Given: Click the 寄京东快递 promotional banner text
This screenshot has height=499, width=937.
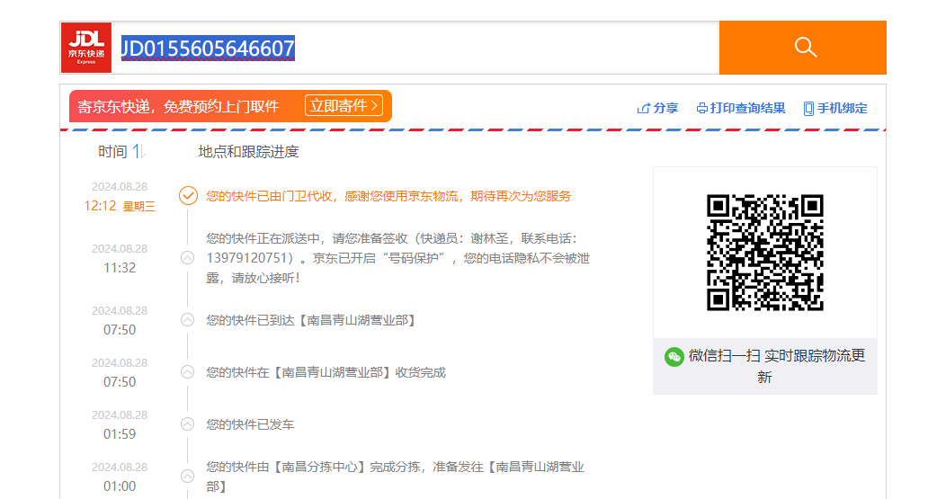Looking at the screenshot, I should (178, 106).
